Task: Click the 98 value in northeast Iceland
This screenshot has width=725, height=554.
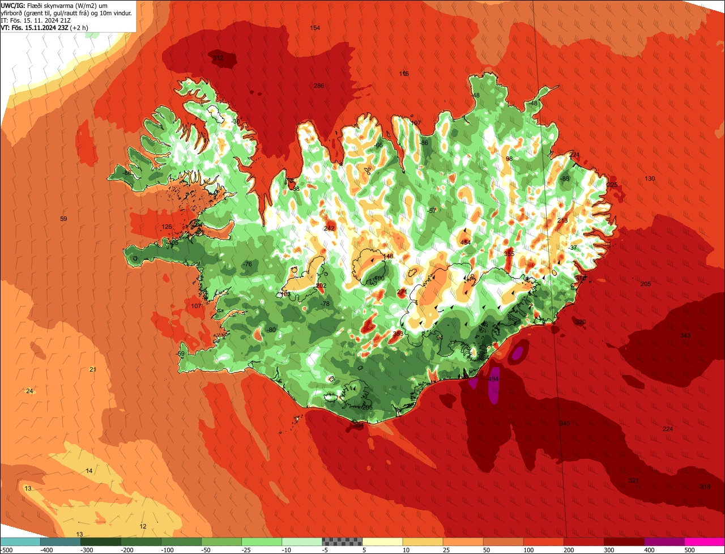Action: (x=509, y=159)
